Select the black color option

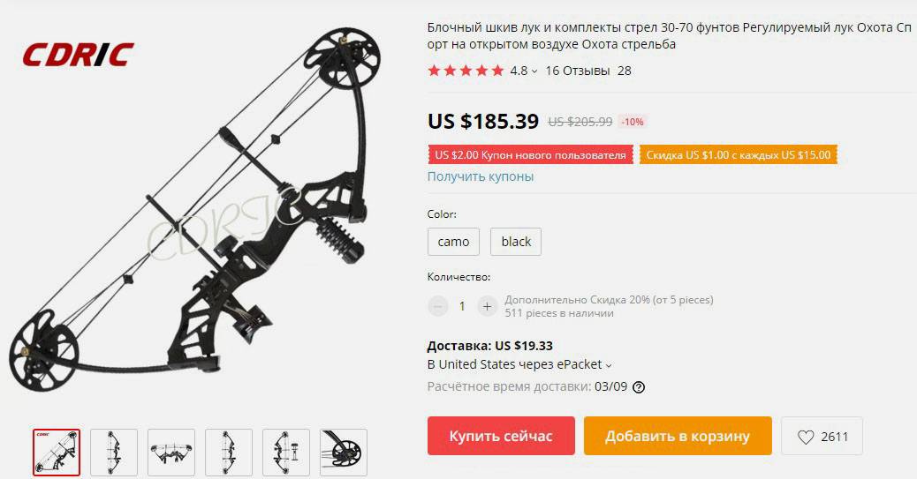point(516,242)
